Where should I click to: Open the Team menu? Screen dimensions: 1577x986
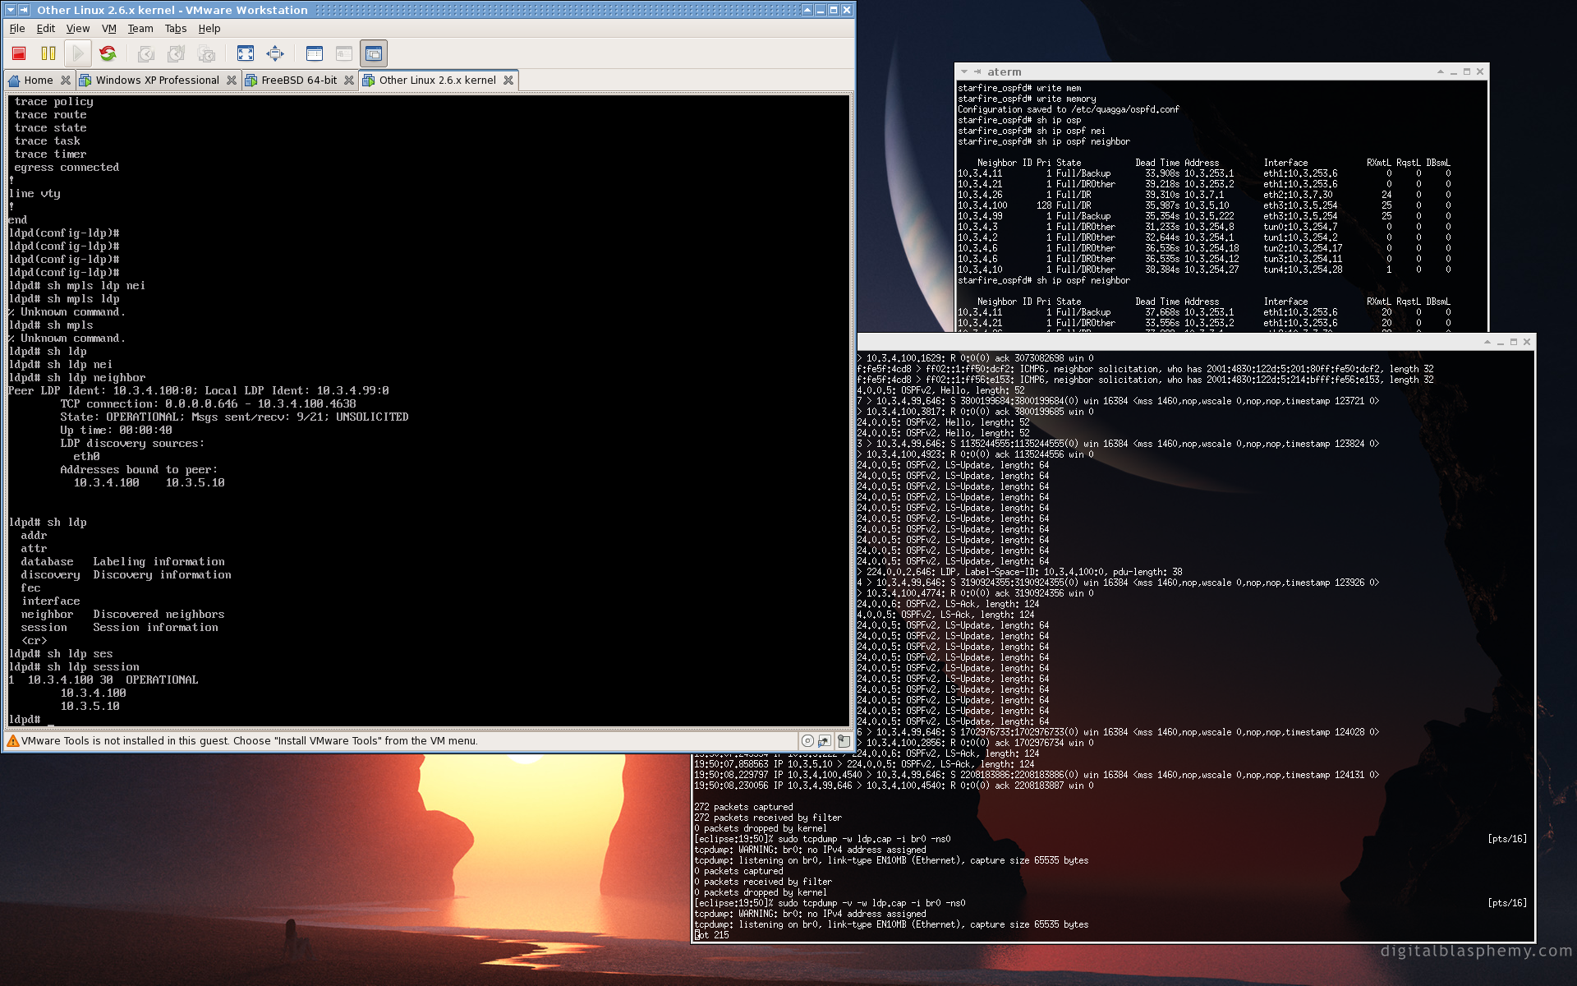(x=140, y=28)
